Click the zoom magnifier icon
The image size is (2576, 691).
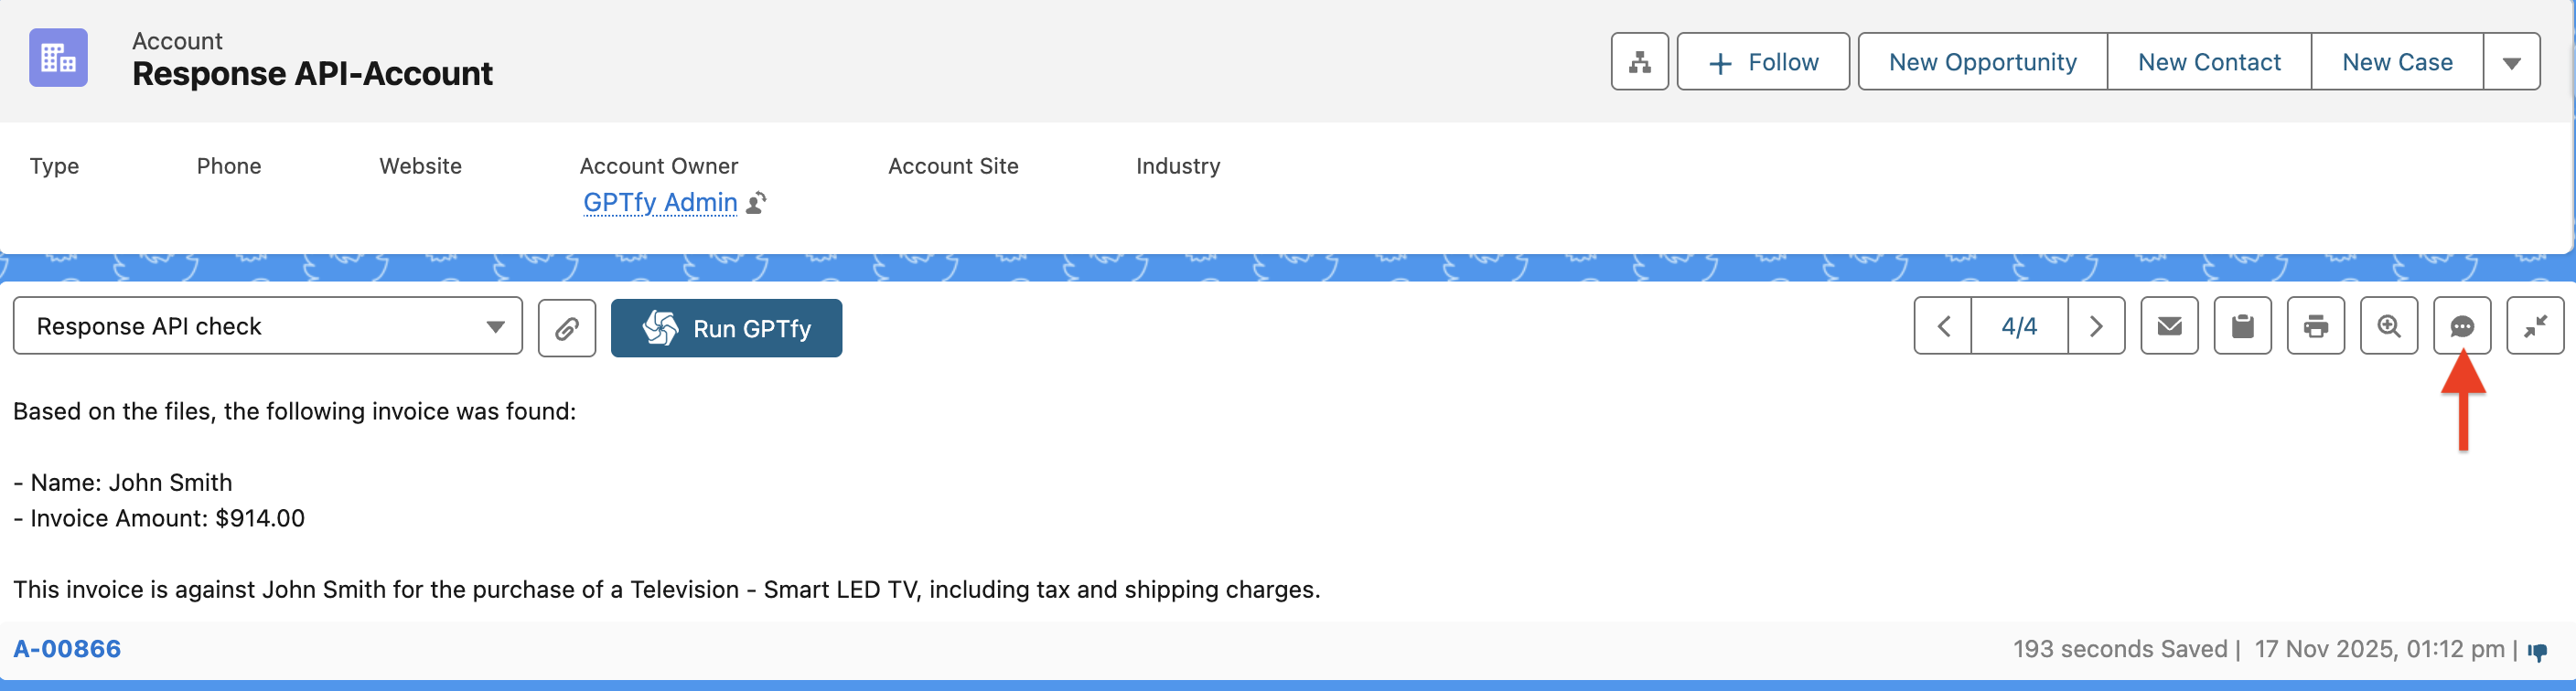pyautogui.click(x=2388, y=326)
